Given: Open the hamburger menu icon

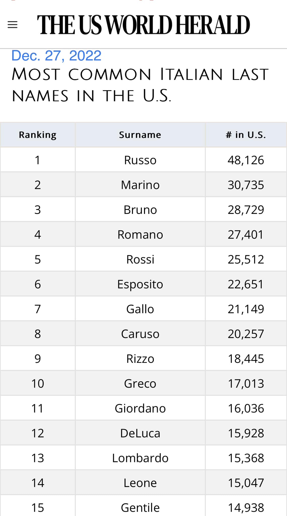Looking at the screenshot, I should click(x=13, y=25).
